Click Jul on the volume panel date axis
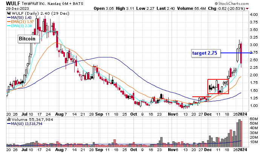 point(25,150)
